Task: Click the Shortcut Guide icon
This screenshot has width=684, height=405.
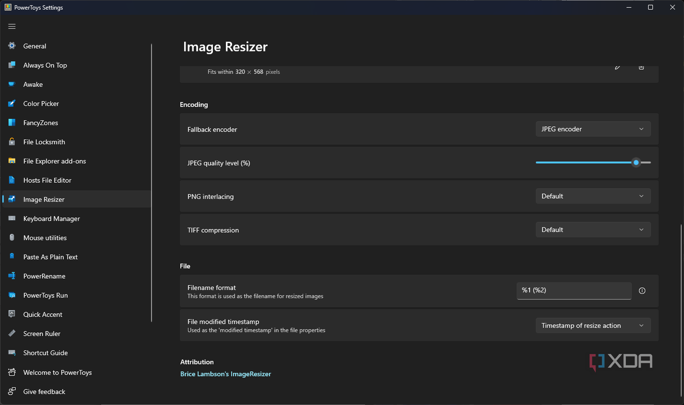Action: (x=12, y=353)
